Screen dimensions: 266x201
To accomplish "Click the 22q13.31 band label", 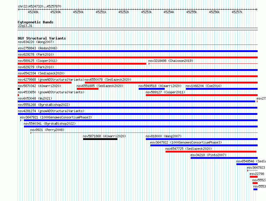I will 25,26.
